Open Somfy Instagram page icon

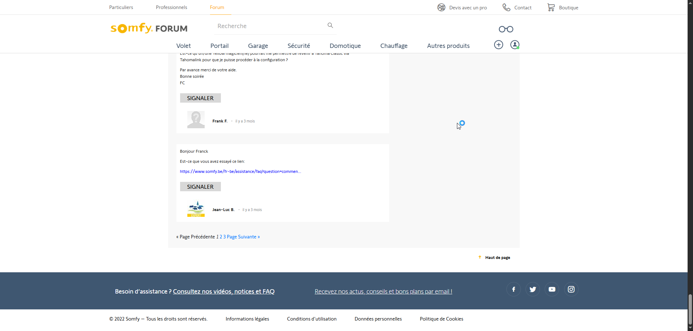coord(571,289)
